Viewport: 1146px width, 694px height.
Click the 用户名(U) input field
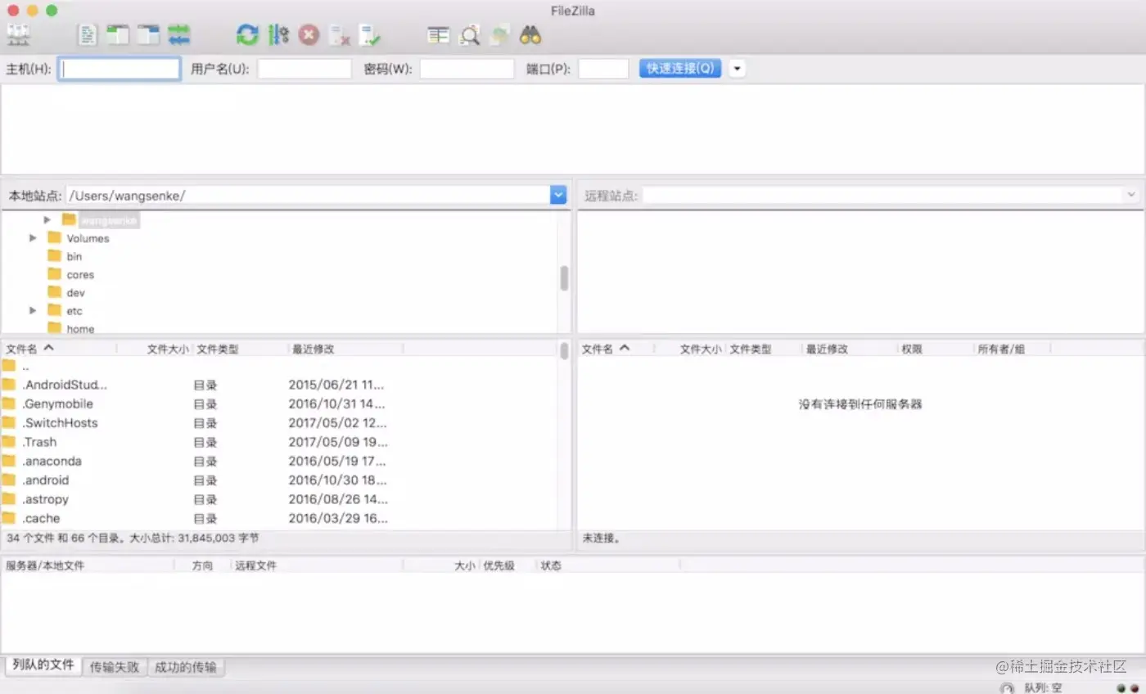coord(305,69)
